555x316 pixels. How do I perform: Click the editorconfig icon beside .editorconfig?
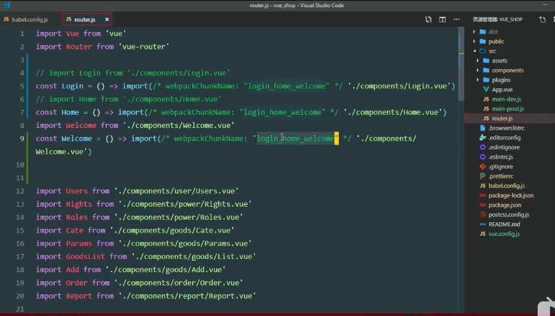pyautogui.click(x=482, y=138)
